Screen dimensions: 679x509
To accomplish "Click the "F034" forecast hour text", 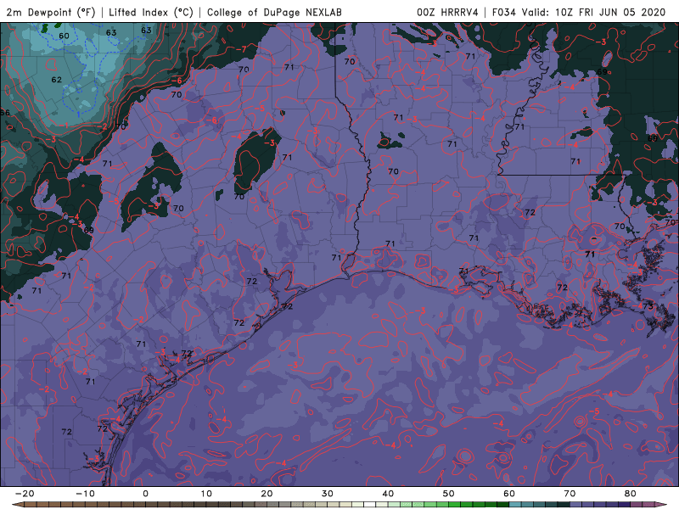I will pyautogui.click(x=503, y=12).
